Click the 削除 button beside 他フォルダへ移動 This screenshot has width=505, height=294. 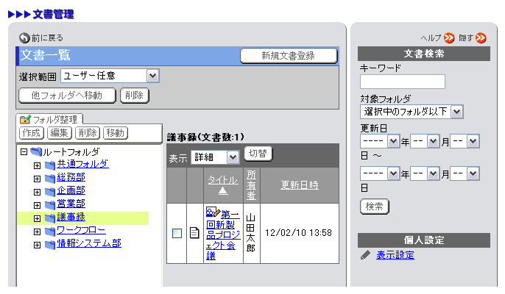134,96
